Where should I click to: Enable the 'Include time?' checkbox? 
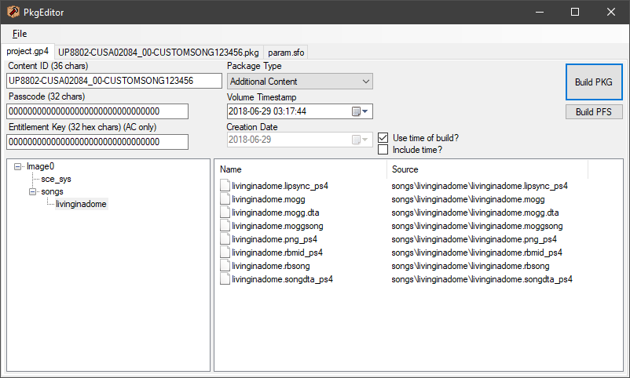[383, 150]
